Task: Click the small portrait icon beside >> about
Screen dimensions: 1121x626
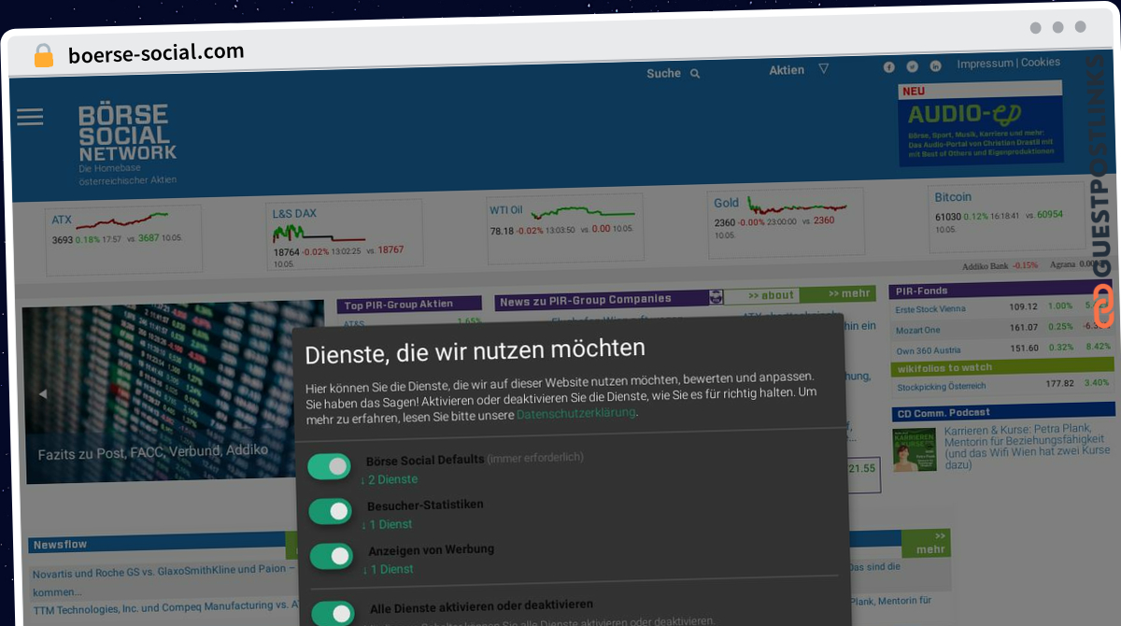Action: click(x=717, y=297)
